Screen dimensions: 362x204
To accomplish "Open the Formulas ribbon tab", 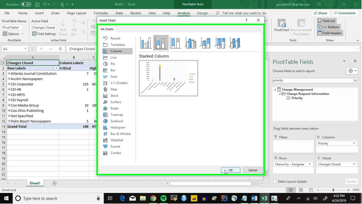I will [101, 13].
